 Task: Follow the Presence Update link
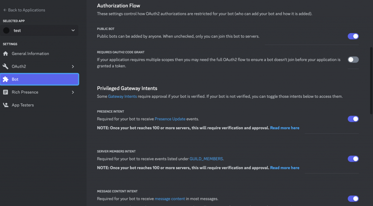[x=170, y=119]
